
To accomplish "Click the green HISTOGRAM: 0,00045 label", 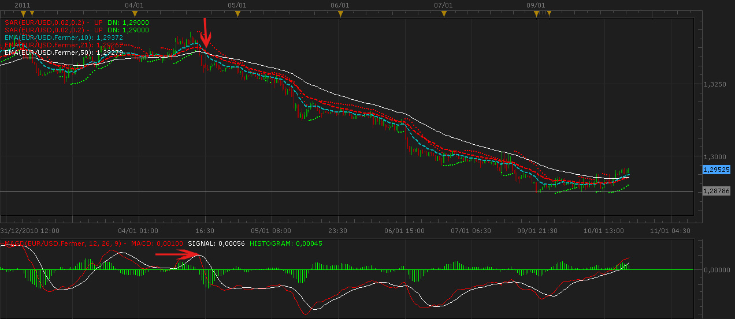I will pos(286,244).
